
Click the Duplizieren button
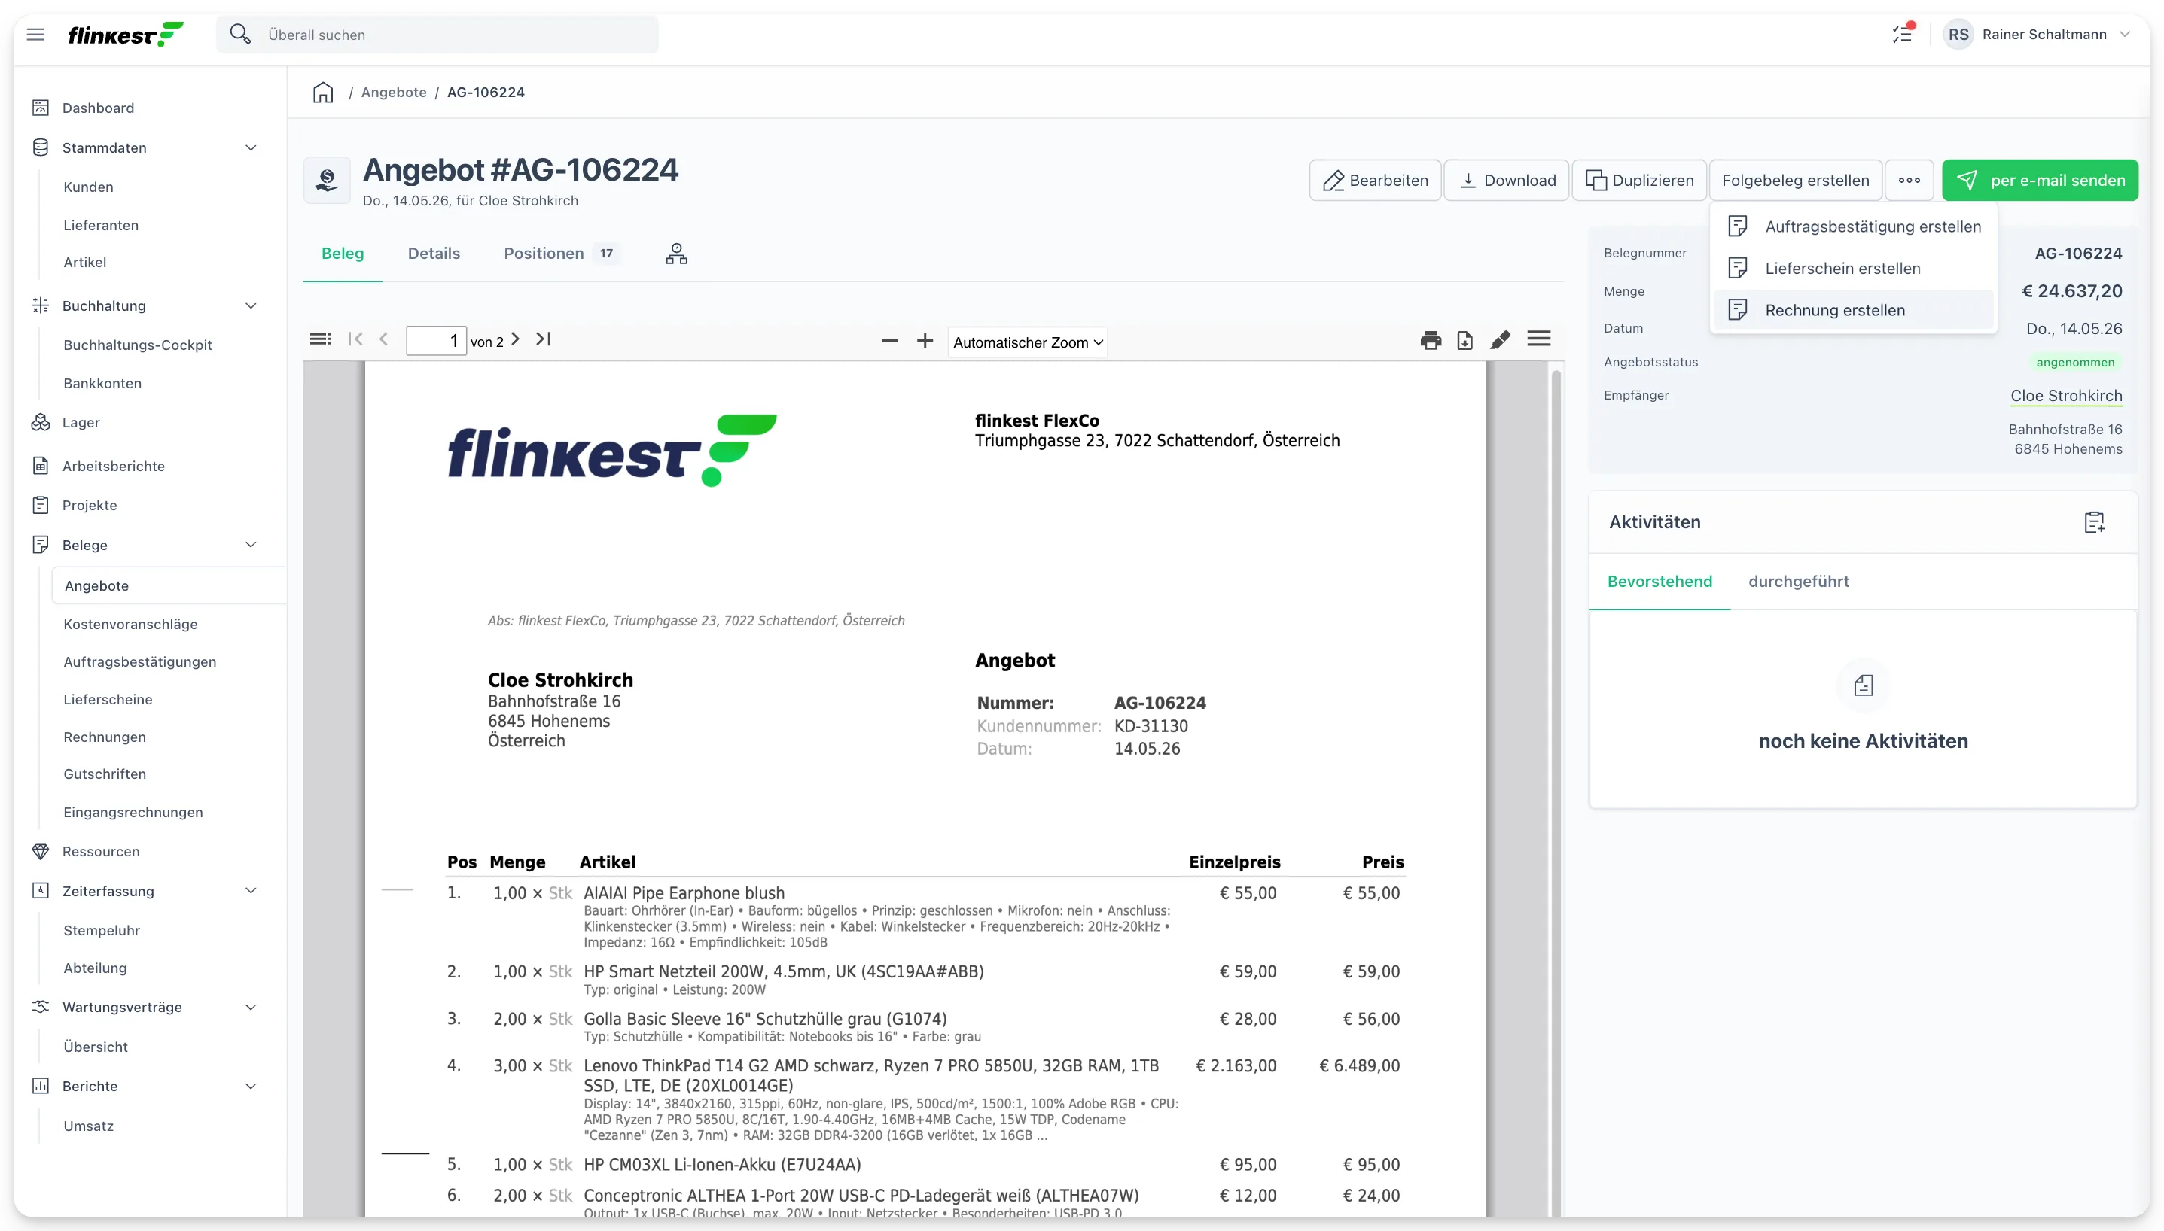coord(1638,180)
